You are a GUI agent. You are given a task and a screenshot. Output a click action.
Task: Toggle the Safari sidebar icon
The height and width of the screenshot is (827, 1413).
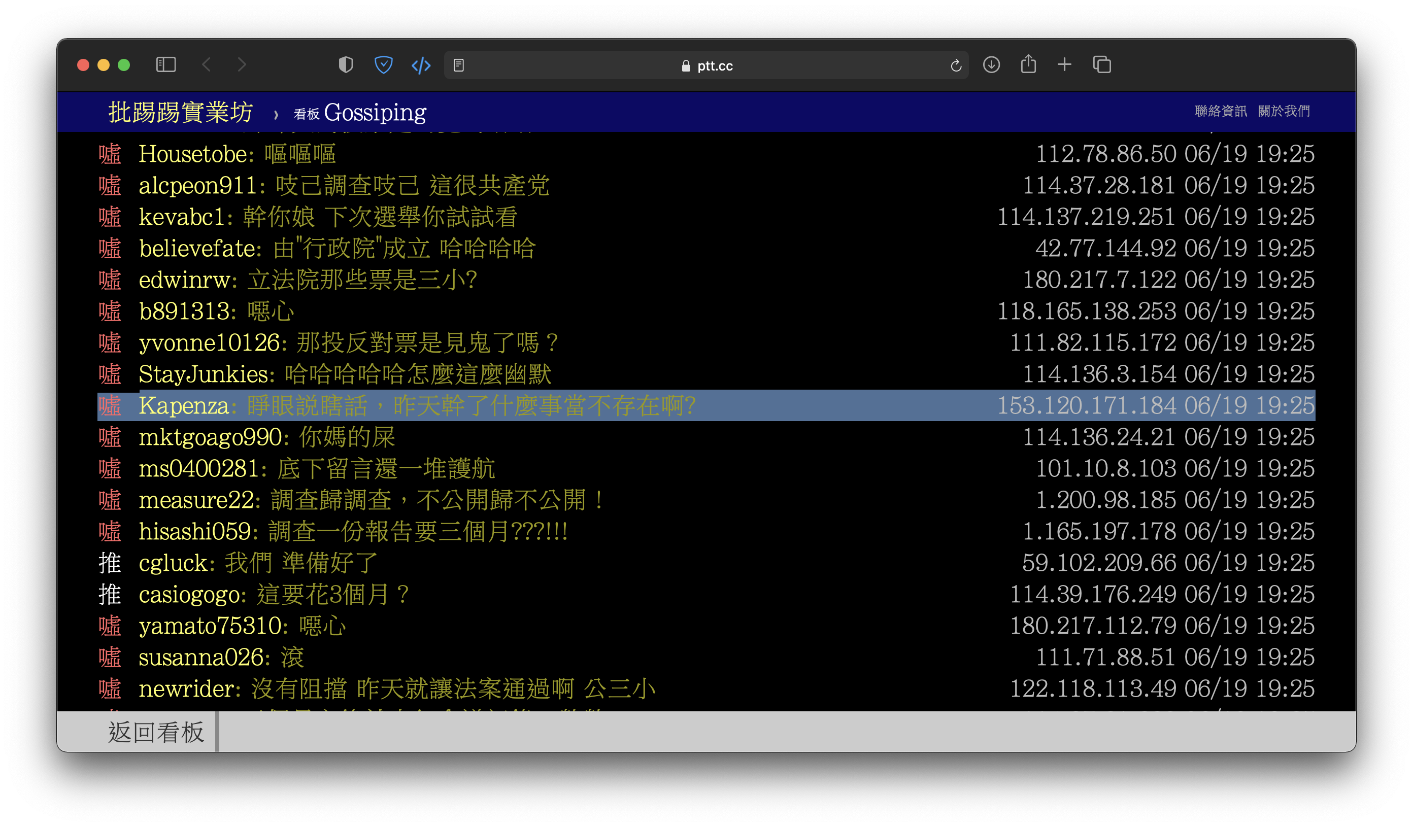pyautogui.click(x=165, y=65)
